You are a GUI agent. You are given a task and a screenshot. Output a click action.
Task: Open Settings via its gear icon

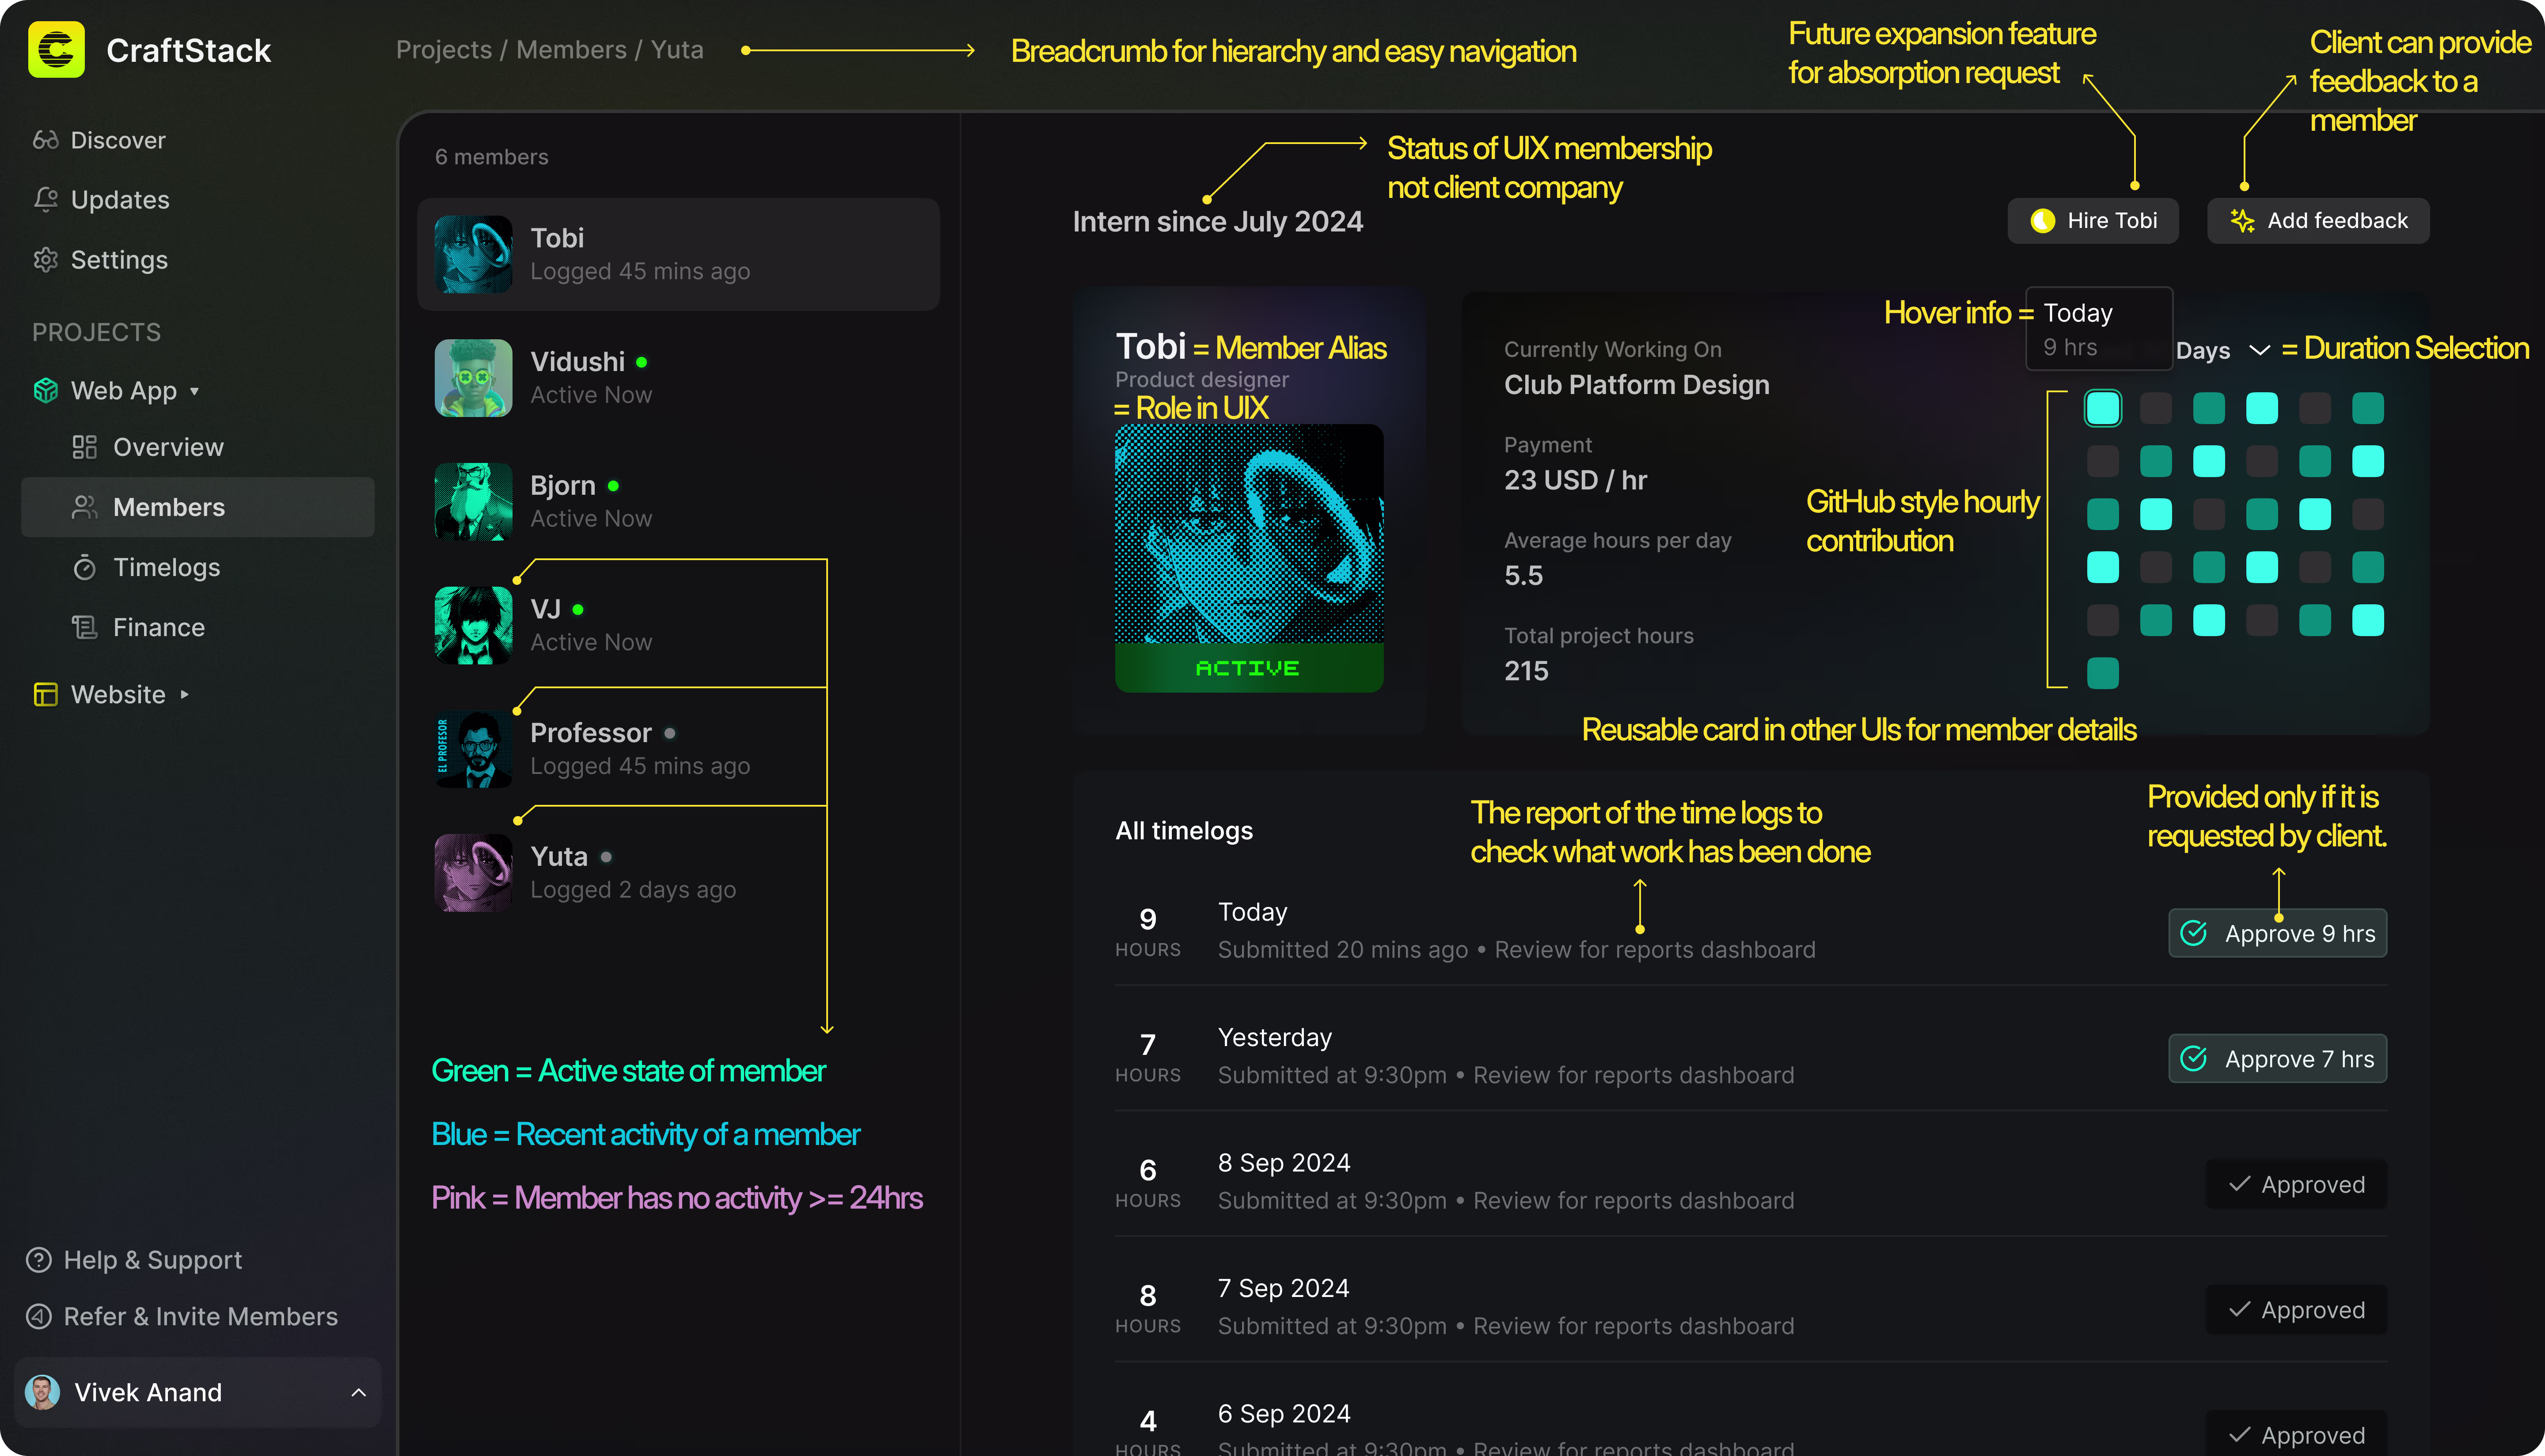tap(46, 260)
